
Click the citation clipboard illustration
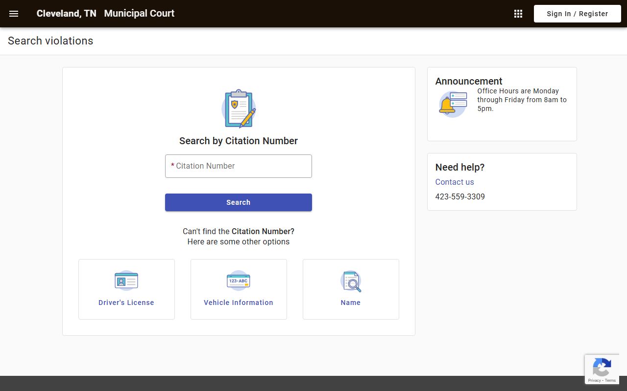[x=239, y=109]
